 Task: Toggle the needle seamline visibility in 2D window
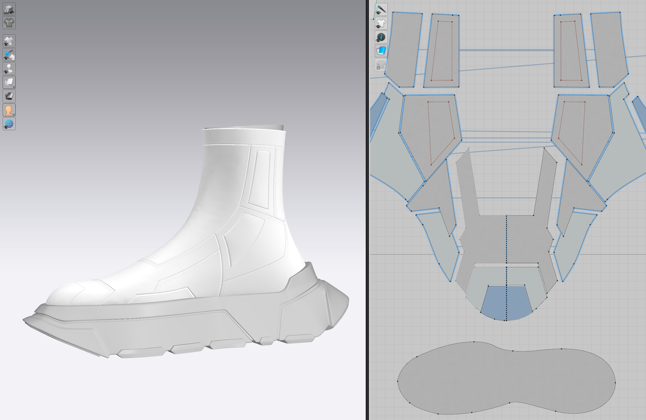[381, 10]
